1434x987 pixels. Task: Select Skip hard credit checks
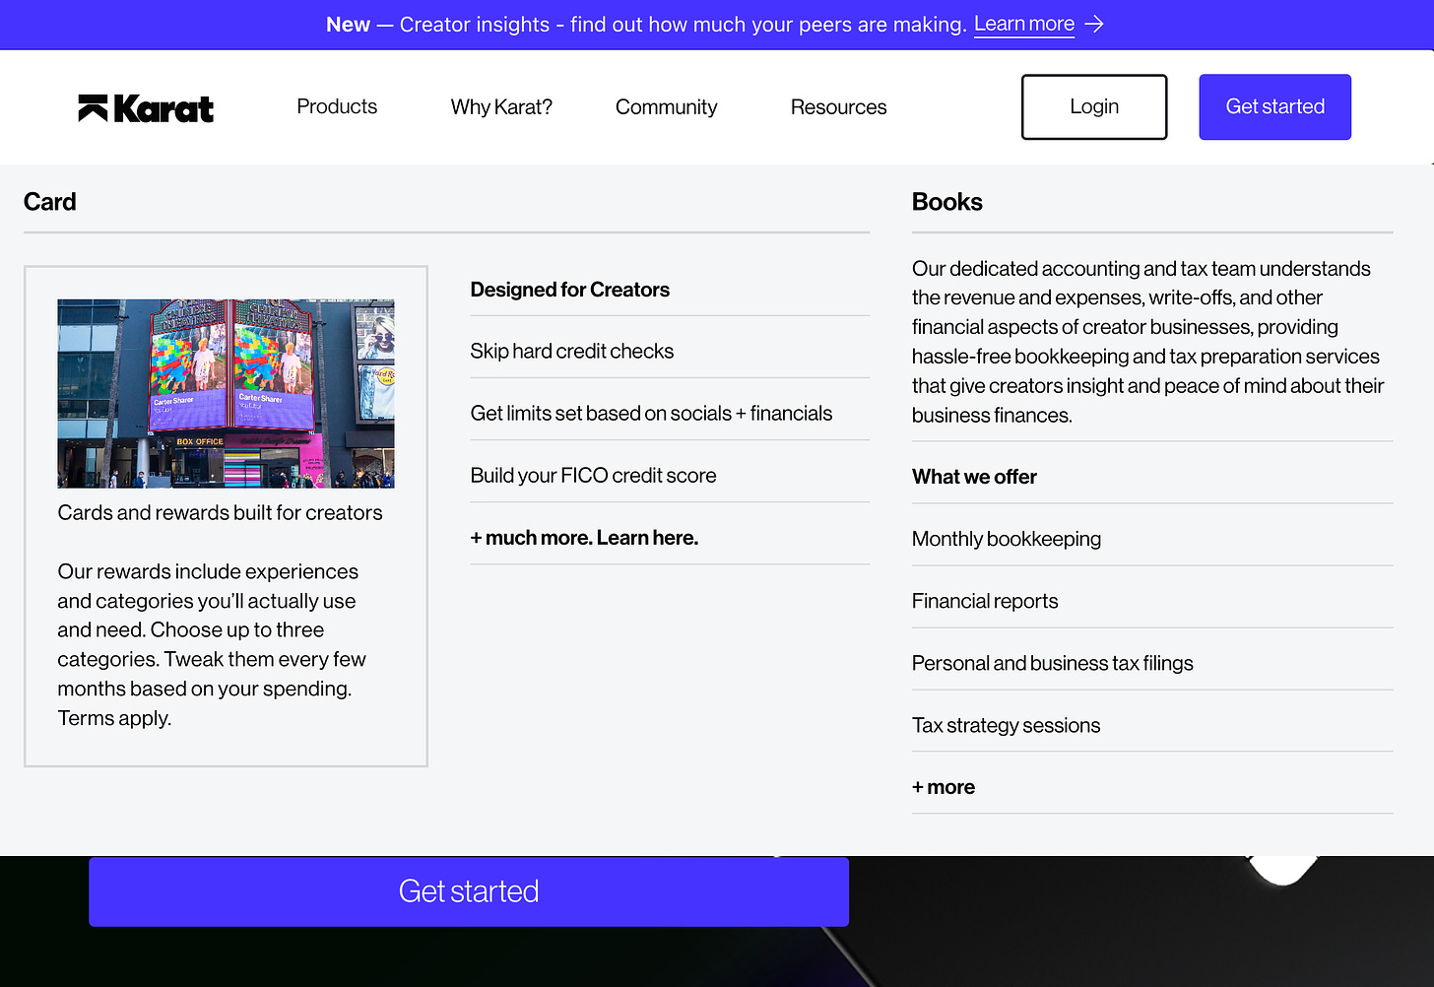coord(571,351)
